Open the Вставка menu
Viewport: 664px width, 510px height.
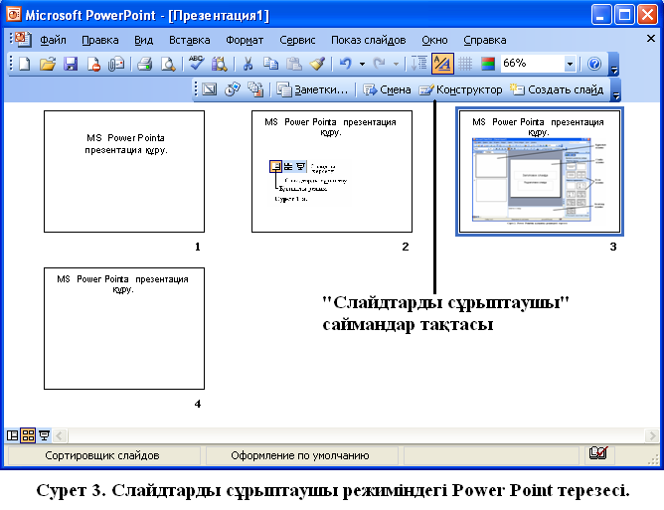tap(189, 40)
